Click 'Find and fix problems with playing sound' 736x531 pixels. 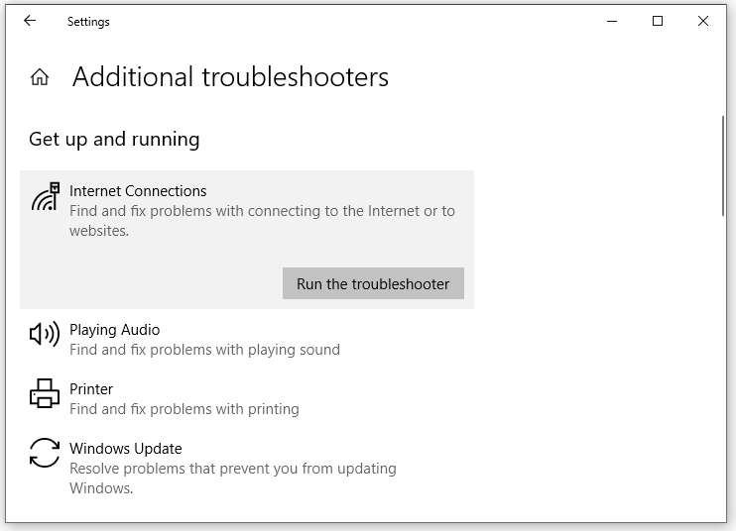point(204,350)
